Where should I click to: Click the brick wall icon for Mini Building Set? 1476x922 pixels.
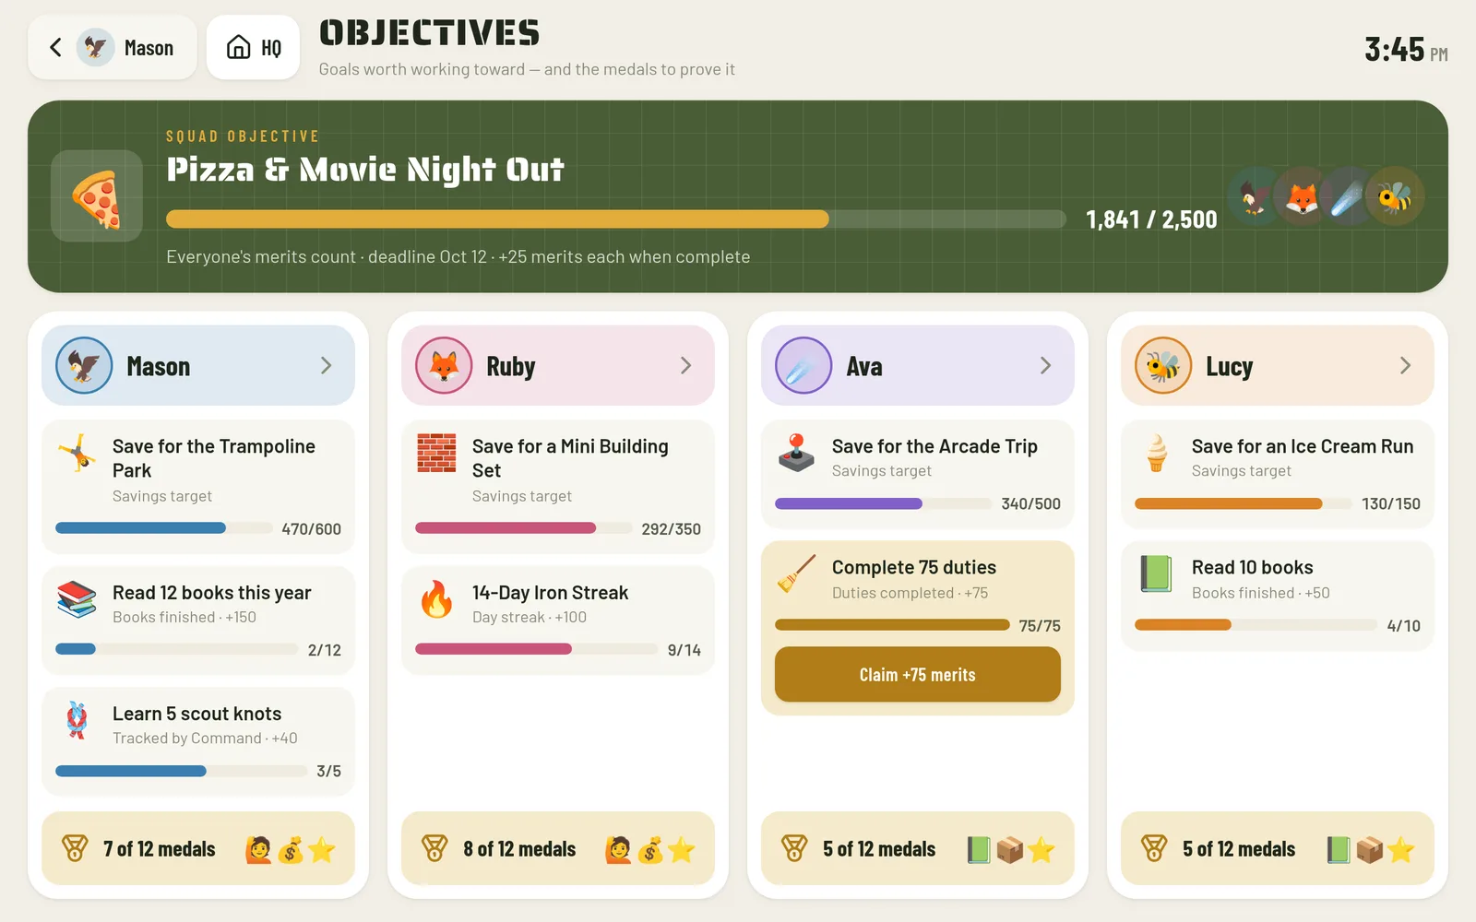click(x=436, y=454)
